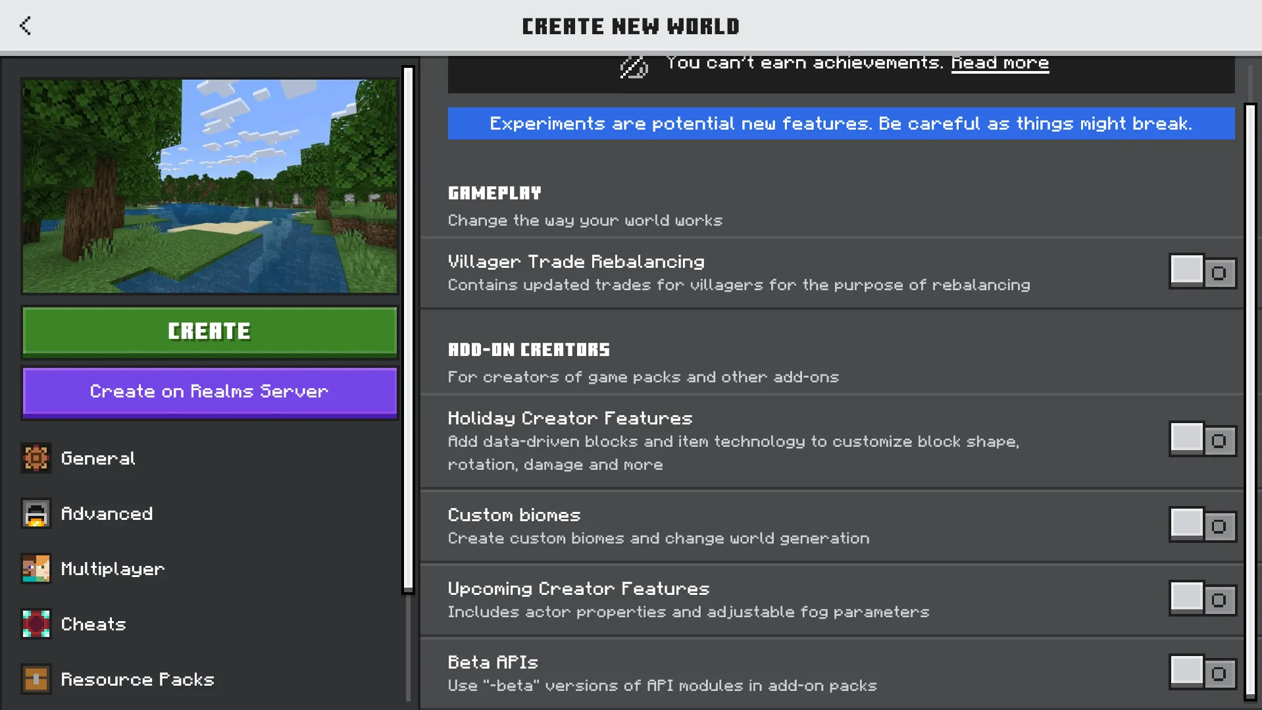Screen dimensions: 1262x710
Task: Click the Upcoming Creator Features title
Action: (578, 588)
